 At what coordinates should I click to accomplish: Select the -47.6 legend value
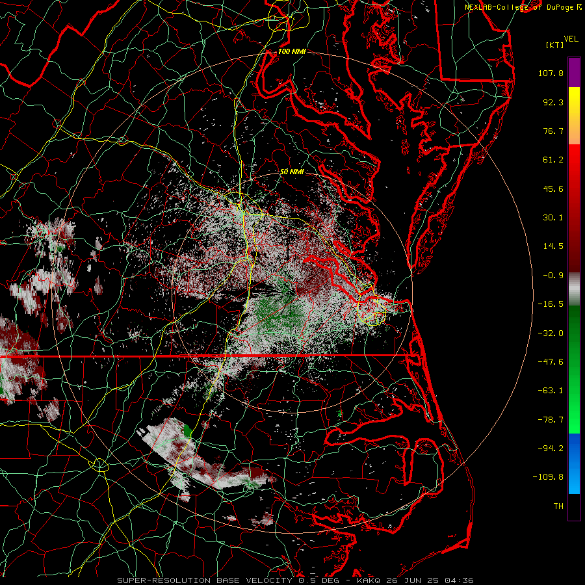tap(551, 362)
